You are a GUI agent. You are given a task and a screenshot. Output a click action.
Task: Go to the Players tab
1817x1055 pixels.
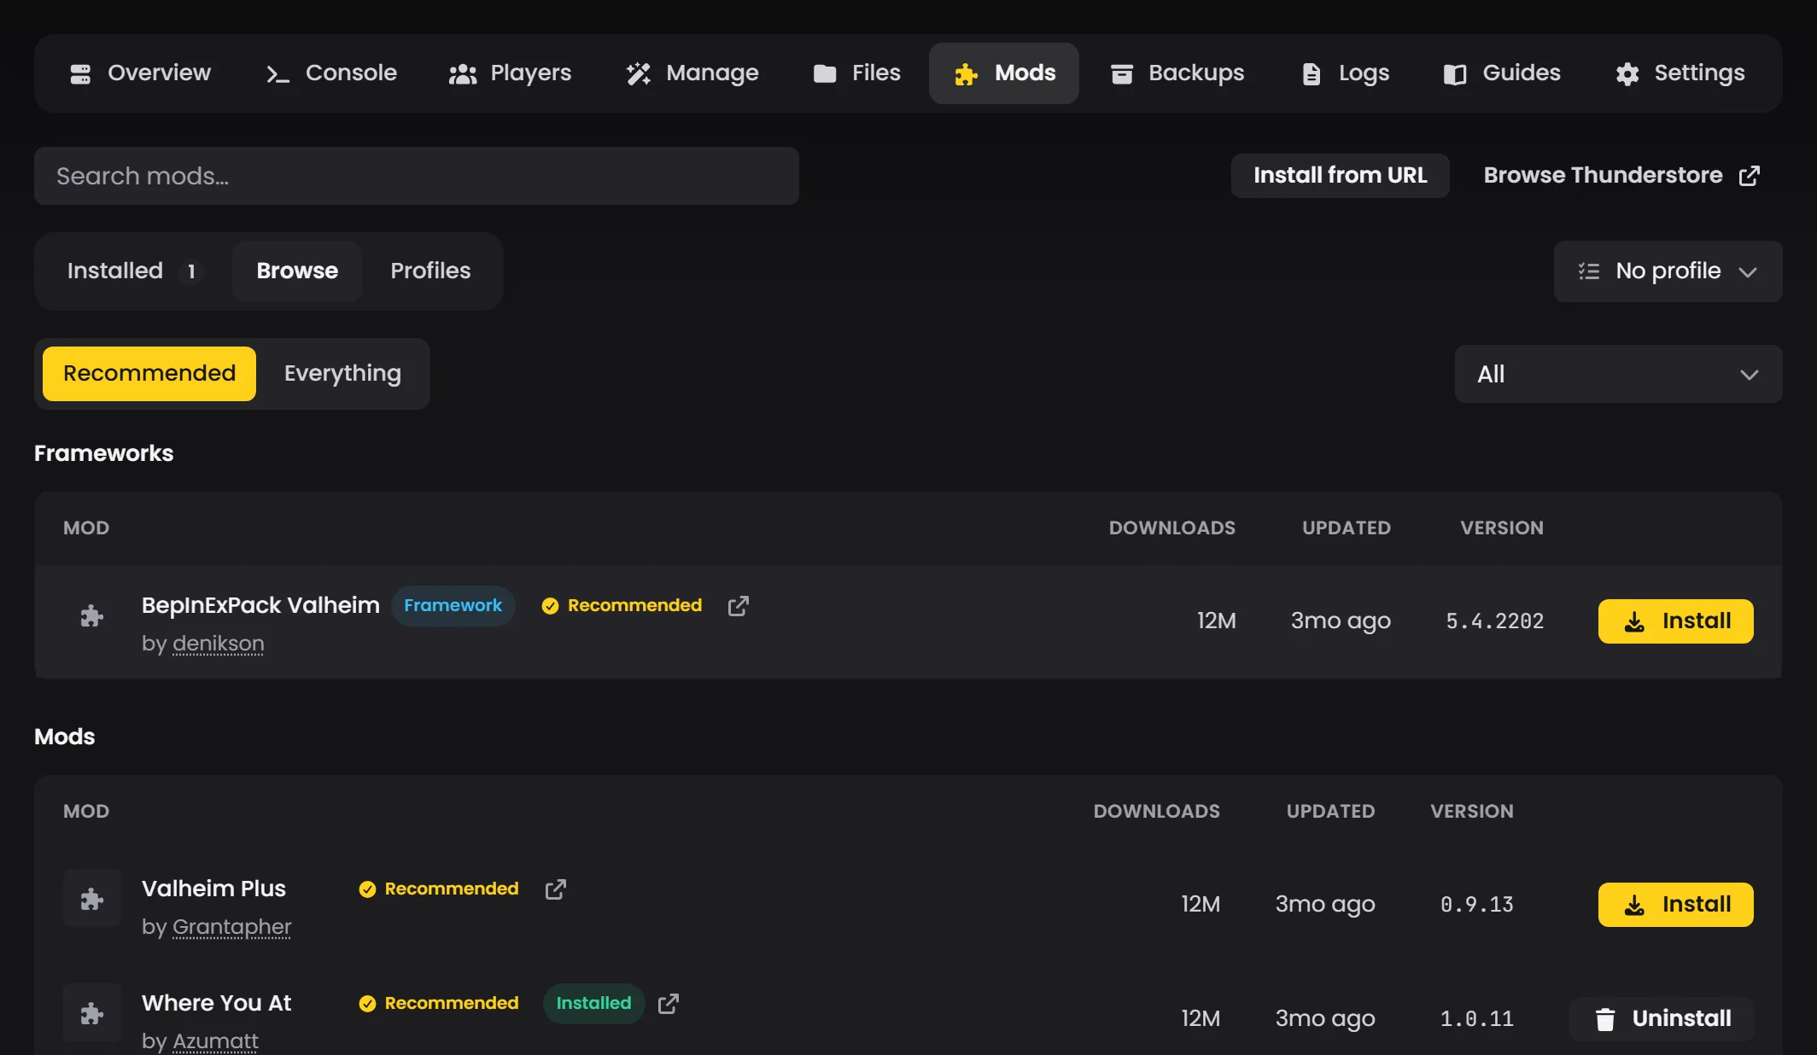[510, 73]
